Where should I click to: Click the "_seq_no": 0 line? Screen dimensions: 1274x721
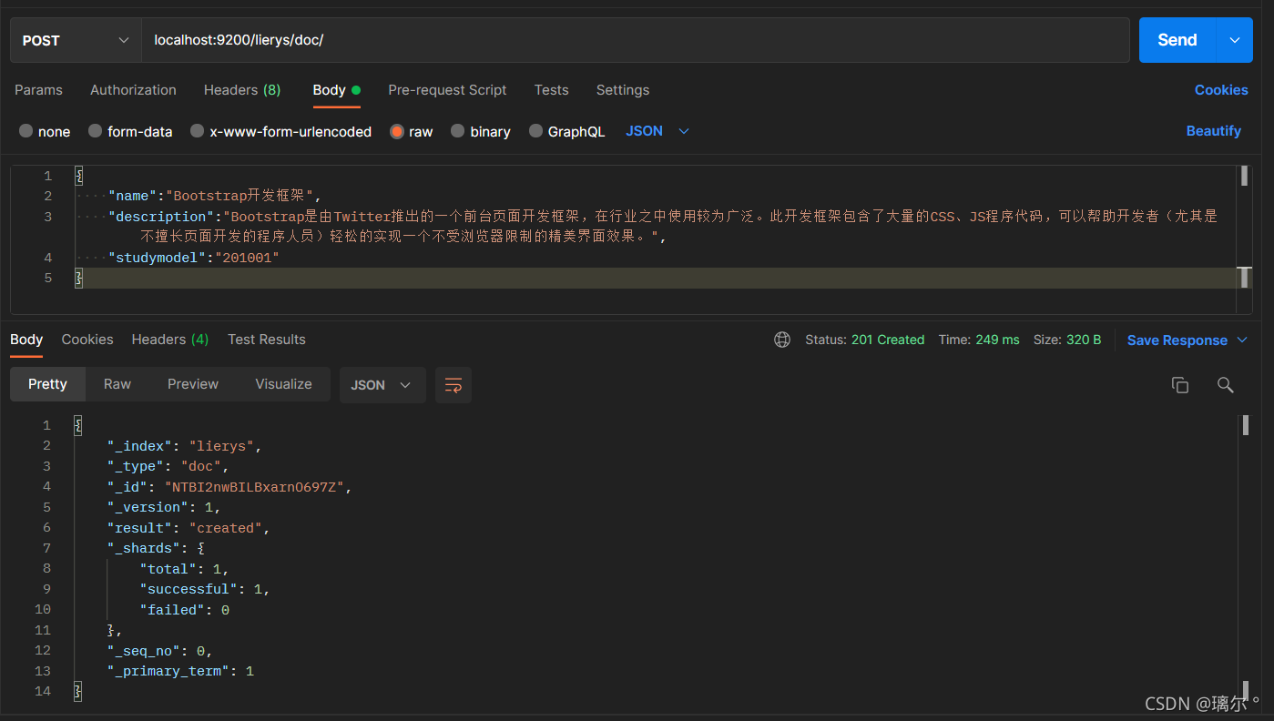click(x=160, y=651)
